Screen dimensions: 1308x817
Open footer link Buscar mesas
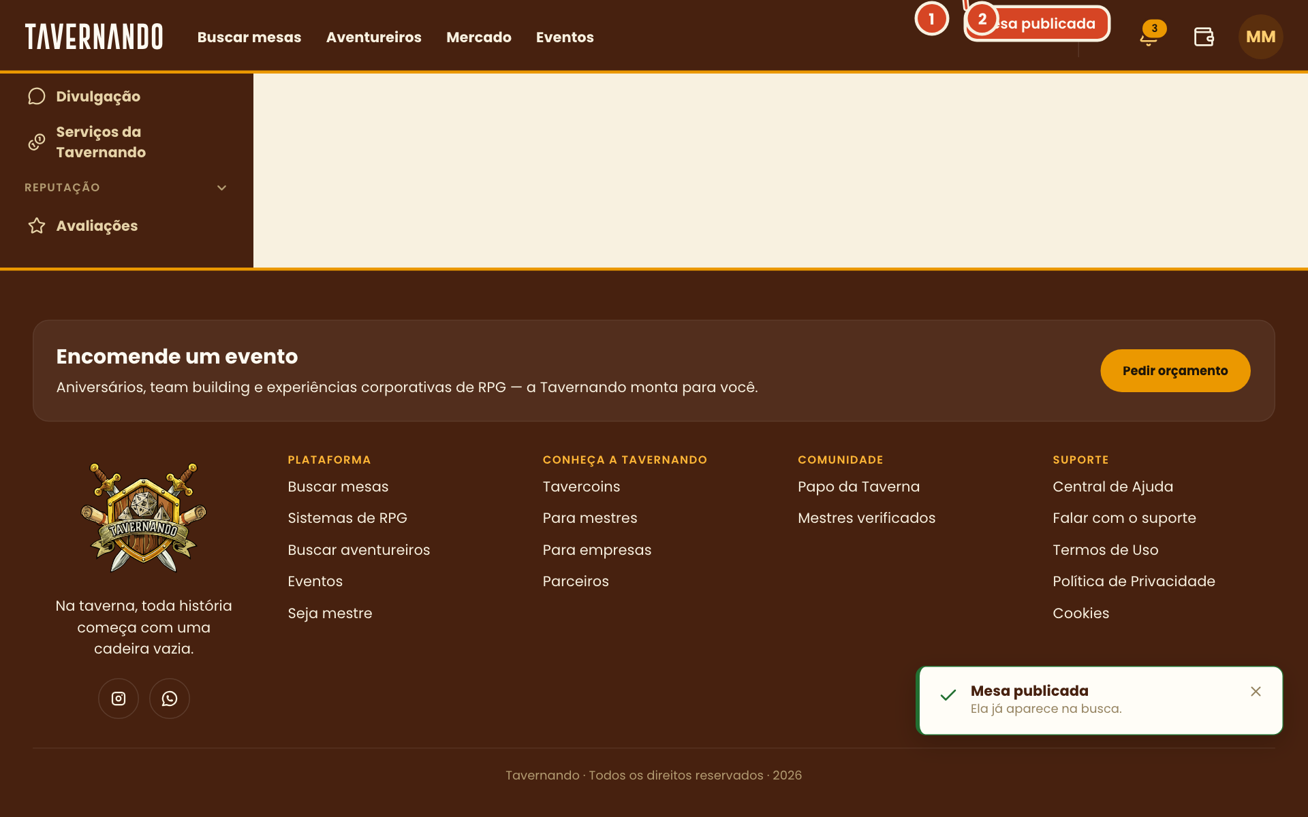338,487
